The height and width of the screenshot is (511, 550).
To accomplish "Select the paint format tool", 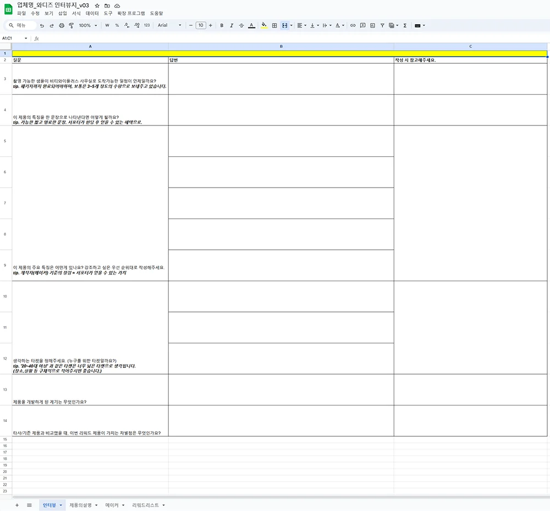I will [x=71, y=25].
